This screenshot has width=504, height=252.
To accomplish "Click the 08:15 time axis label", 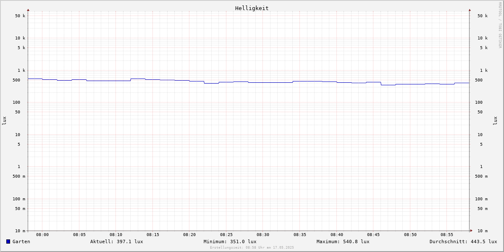I will [153, 235].
